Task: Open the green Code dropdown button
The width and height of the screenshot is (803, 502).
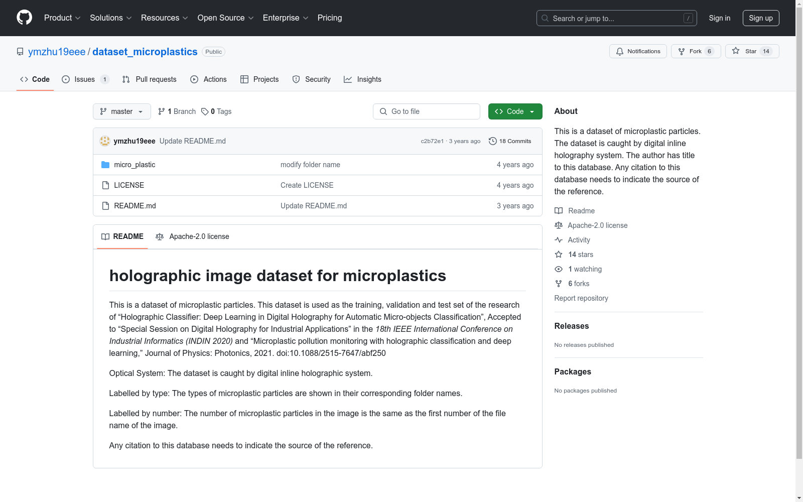Action: (515, 111)
